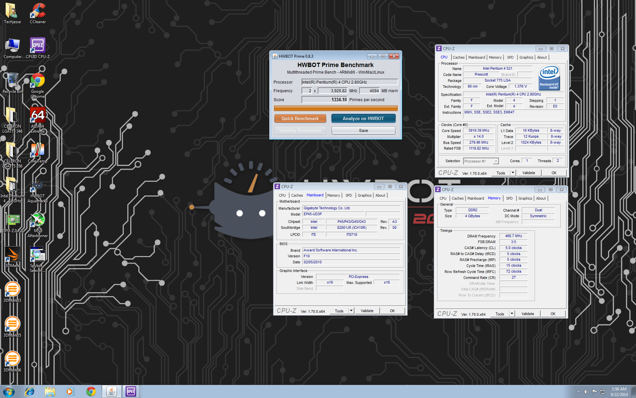Image resolution: width=636 pixels, height=398 pixels.
Task: Open Internet Explorer from taskbar
Action: pyautogui.click(x=30, y=391)
